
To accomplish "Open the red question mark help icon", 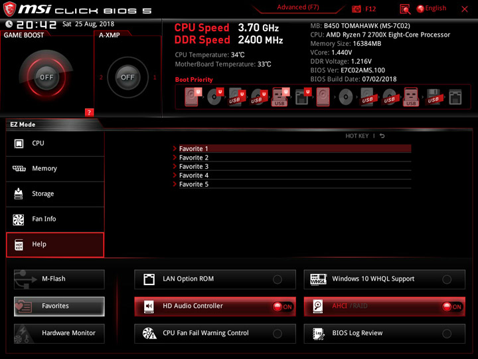I will [x=89, y=112].
